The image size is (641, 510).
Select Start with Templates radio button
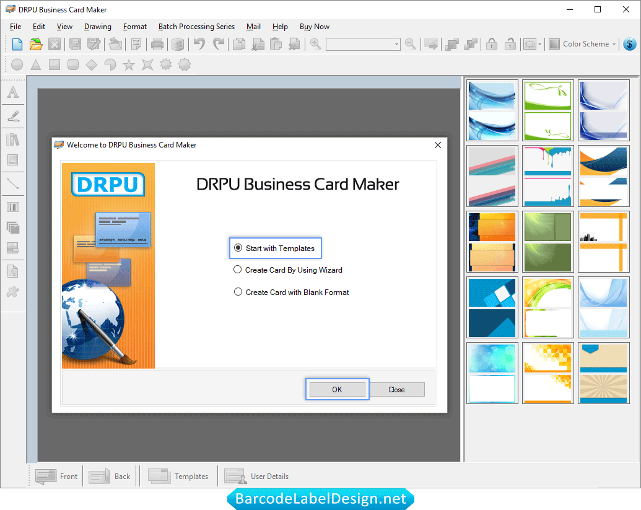click(x=238, y=248)
